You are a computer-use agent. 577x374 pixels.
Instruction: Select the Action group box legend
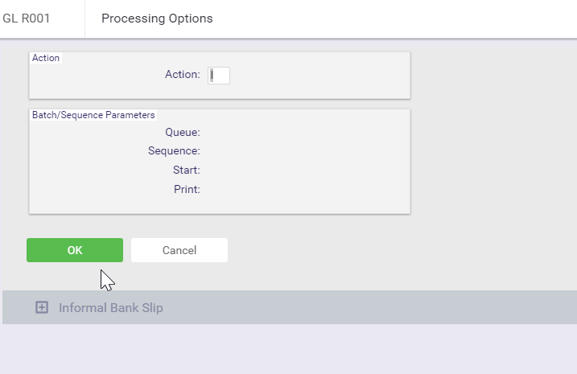click(46, 58)
